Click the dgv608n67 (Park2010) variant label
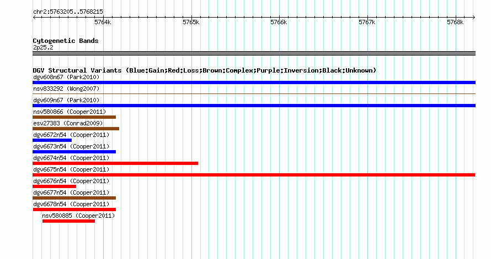491x259 pixels. click(66, 77)
